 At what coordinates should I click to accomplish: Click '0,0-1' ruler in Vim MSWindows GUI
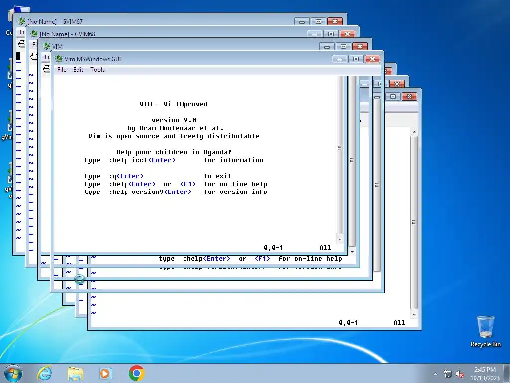273,248
